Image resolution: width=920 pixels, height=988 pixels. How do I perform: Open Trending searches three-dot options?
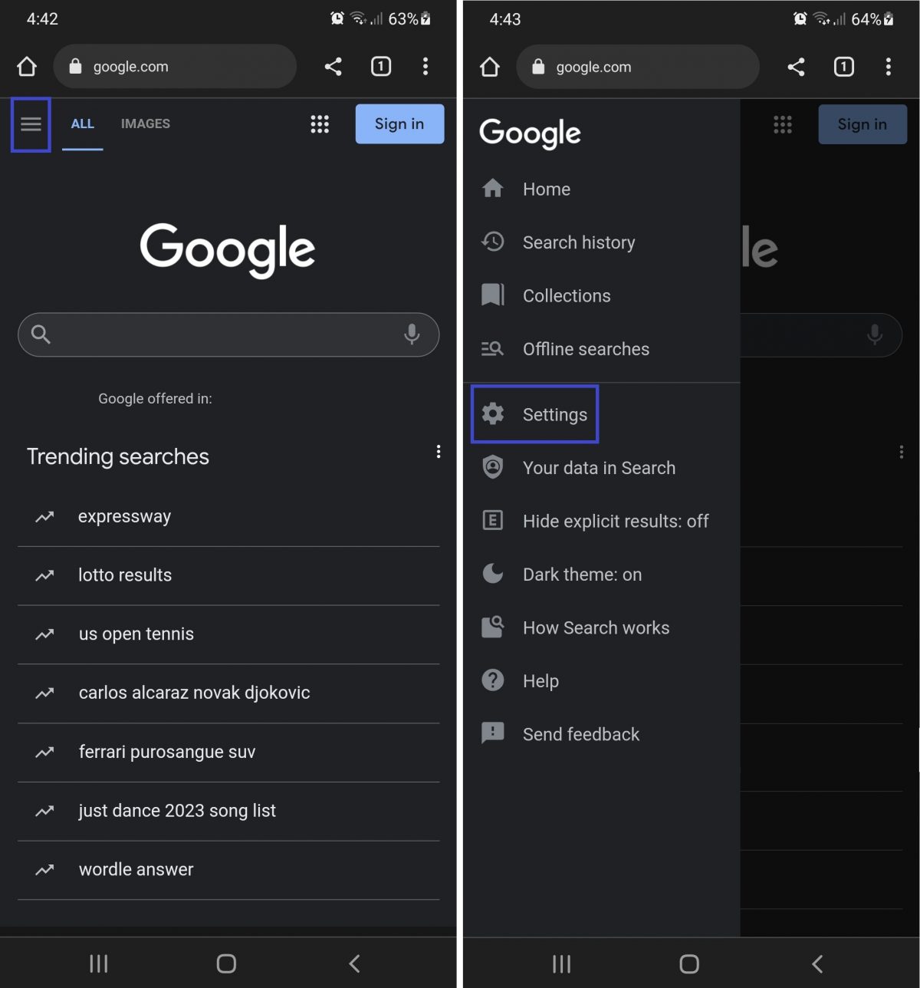pos(439,452)
